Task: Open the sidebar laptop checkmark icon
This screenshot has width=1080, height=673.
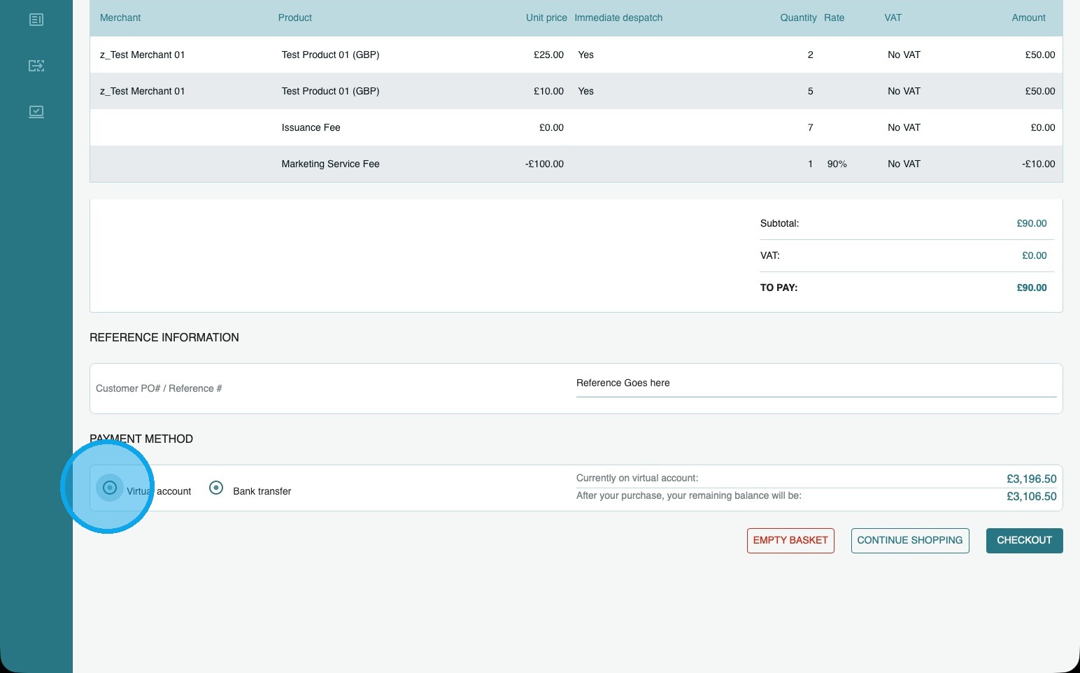Action: [36, 112]
